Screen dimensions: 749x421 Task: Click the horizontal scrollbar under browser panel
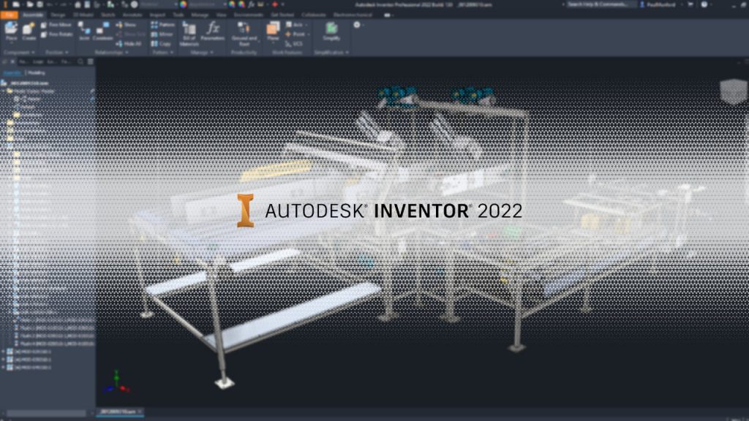(x=46, y=413)
